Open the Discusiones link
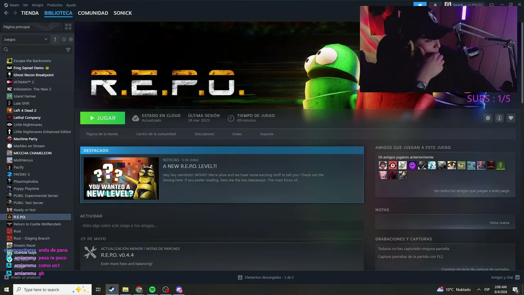Screen dimensions: 524x295 [x=204, y=134]
